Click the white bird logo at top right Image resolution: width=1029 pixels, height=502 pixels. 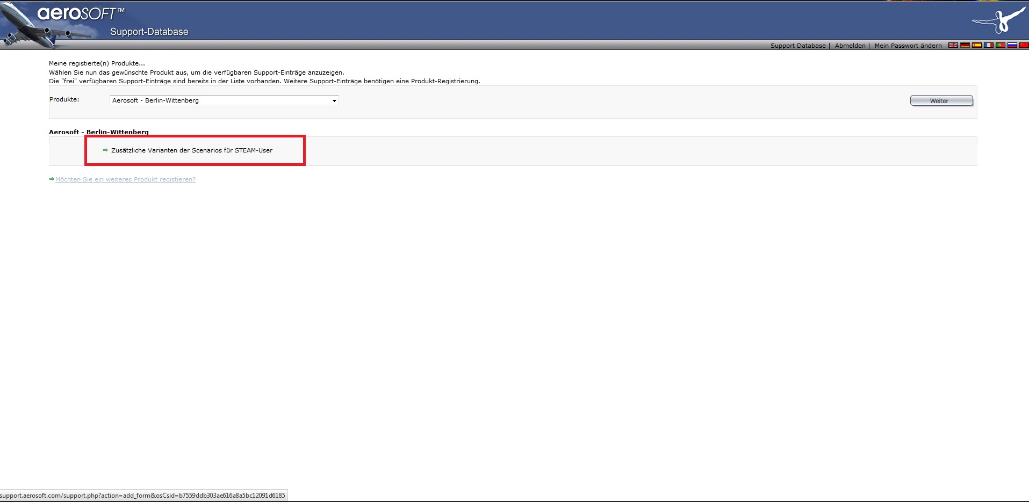coord(999,20)
